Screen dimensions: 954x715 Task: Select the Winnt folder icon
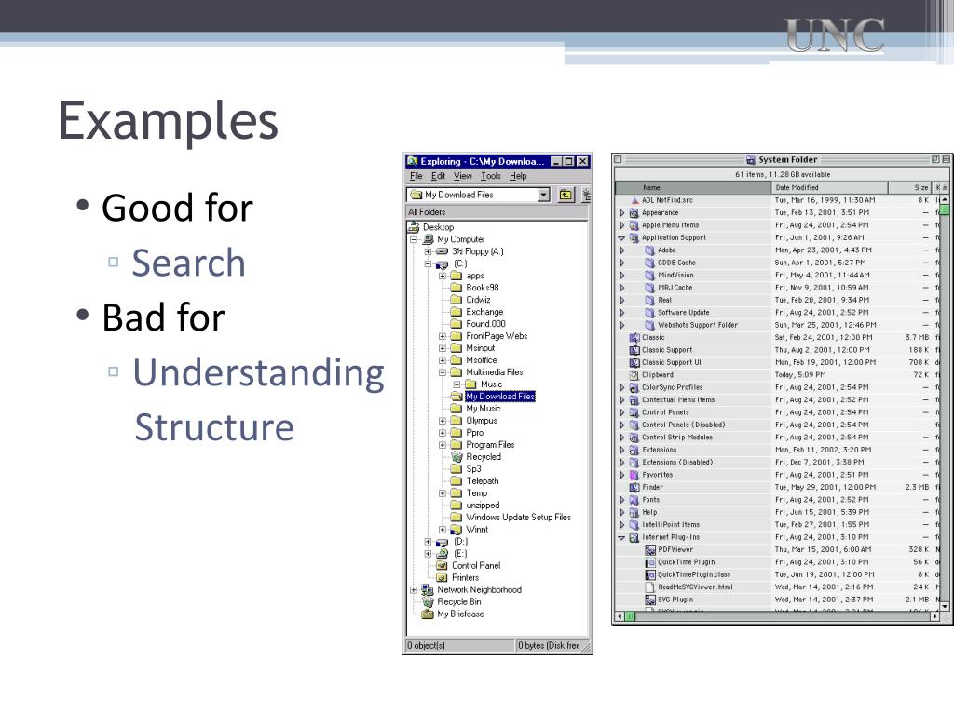457,530
